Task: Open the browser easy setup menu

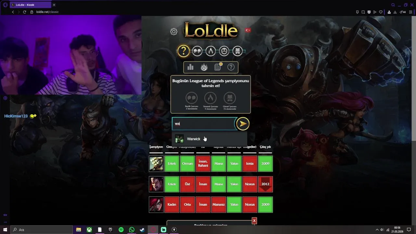Action: (411, 12)
